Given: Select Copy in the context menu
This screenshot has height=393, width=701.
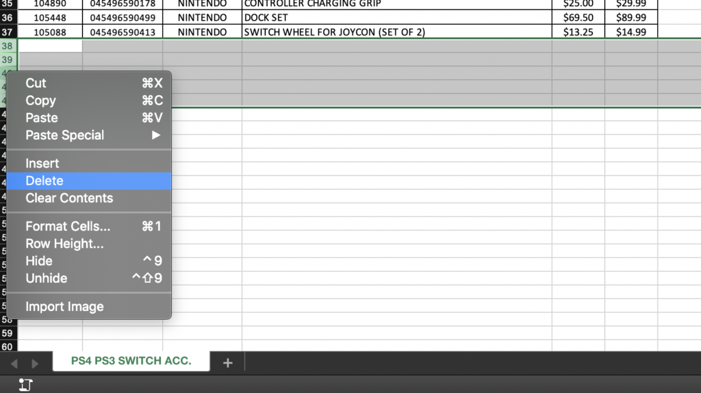Looking at the screenshot, I should (x=89, y=101).
